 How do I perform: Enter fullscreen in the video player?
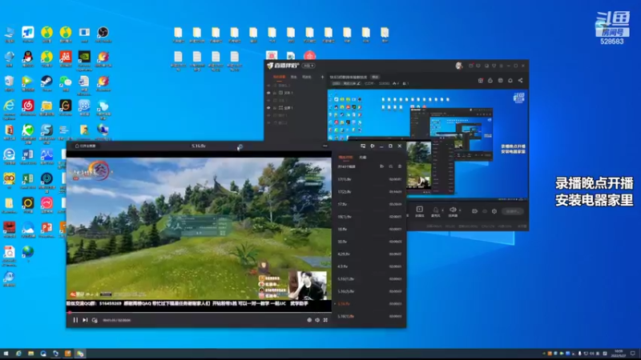(325, 321)
